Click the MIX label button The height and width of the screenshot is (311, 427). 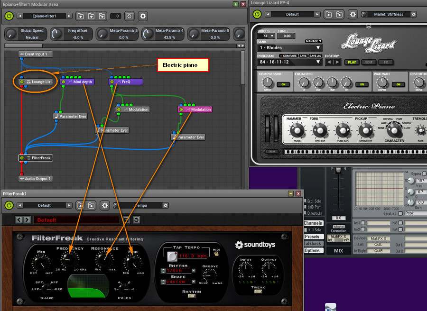tap(338, 251)
